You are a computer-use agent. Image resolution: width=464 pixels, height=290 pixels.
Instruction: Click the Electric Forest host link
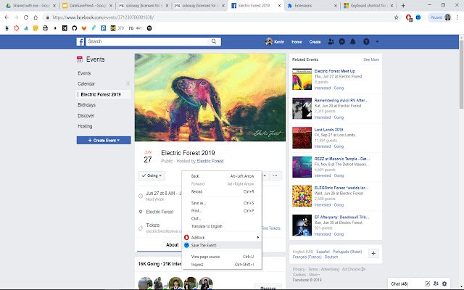pyautogui.click(x=210, y=161)
